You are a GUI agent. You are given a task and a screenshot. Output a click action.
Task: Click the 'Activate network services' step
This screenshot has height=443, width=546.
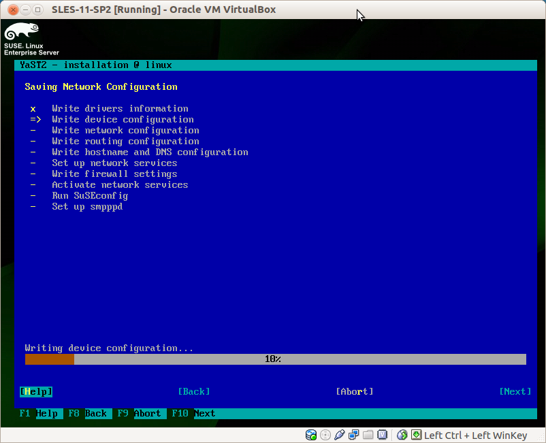coord(120,184)
